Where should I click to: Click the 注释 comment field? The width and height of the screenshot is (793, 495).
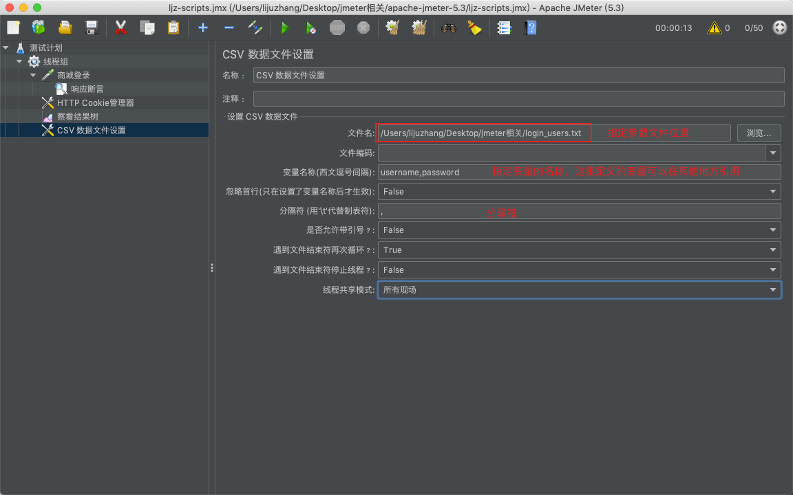[518, 98]
